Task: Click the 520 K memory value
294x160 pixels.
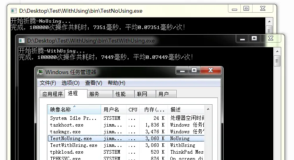Action: pyautogui.click(x=158, y=152)
